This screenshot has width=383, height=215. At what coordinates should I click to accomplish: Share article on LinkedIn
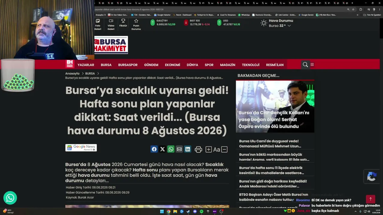click(188, 149)
